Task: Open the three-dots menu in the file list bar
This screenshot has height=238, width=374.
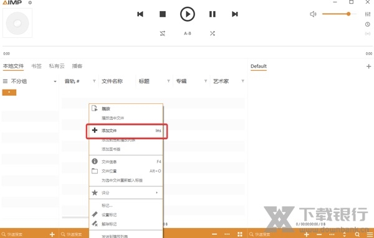Action: (227, 234)
